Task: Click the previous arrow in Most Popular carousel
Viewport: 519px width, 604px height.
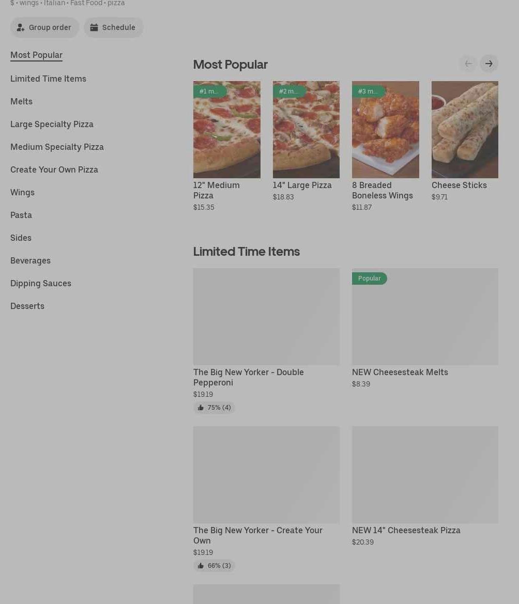Action: [x=468, y=64]
